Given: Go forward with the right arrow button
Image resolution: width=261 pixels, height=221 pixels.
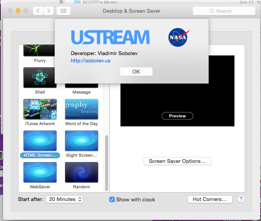Looking at the screenshot, I should tap(49, 11).
